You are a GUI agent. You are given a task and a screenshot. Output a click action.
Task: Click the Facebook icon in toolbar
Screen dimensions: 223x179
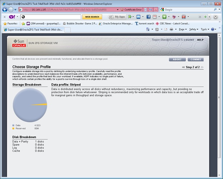[148, 17]
